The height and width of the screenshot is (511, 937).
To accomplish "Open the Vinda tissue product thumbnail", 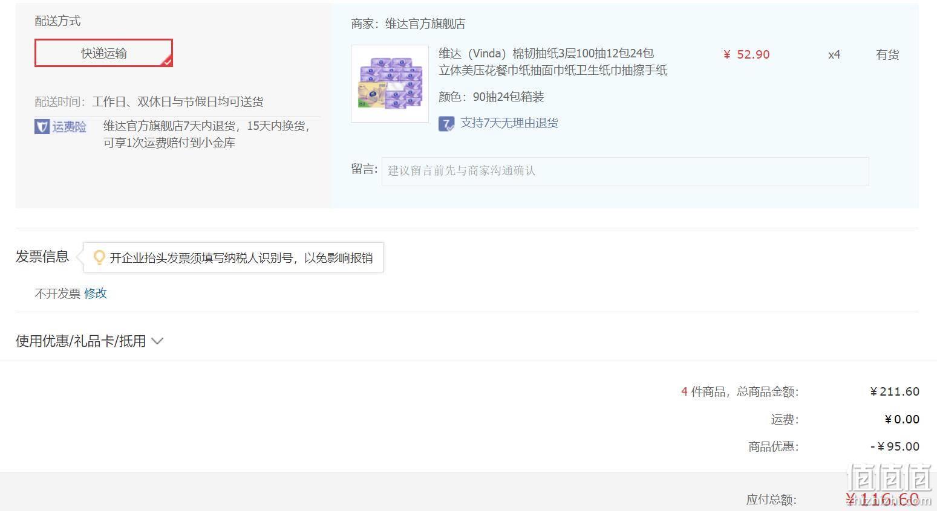I will click(390, 83).
